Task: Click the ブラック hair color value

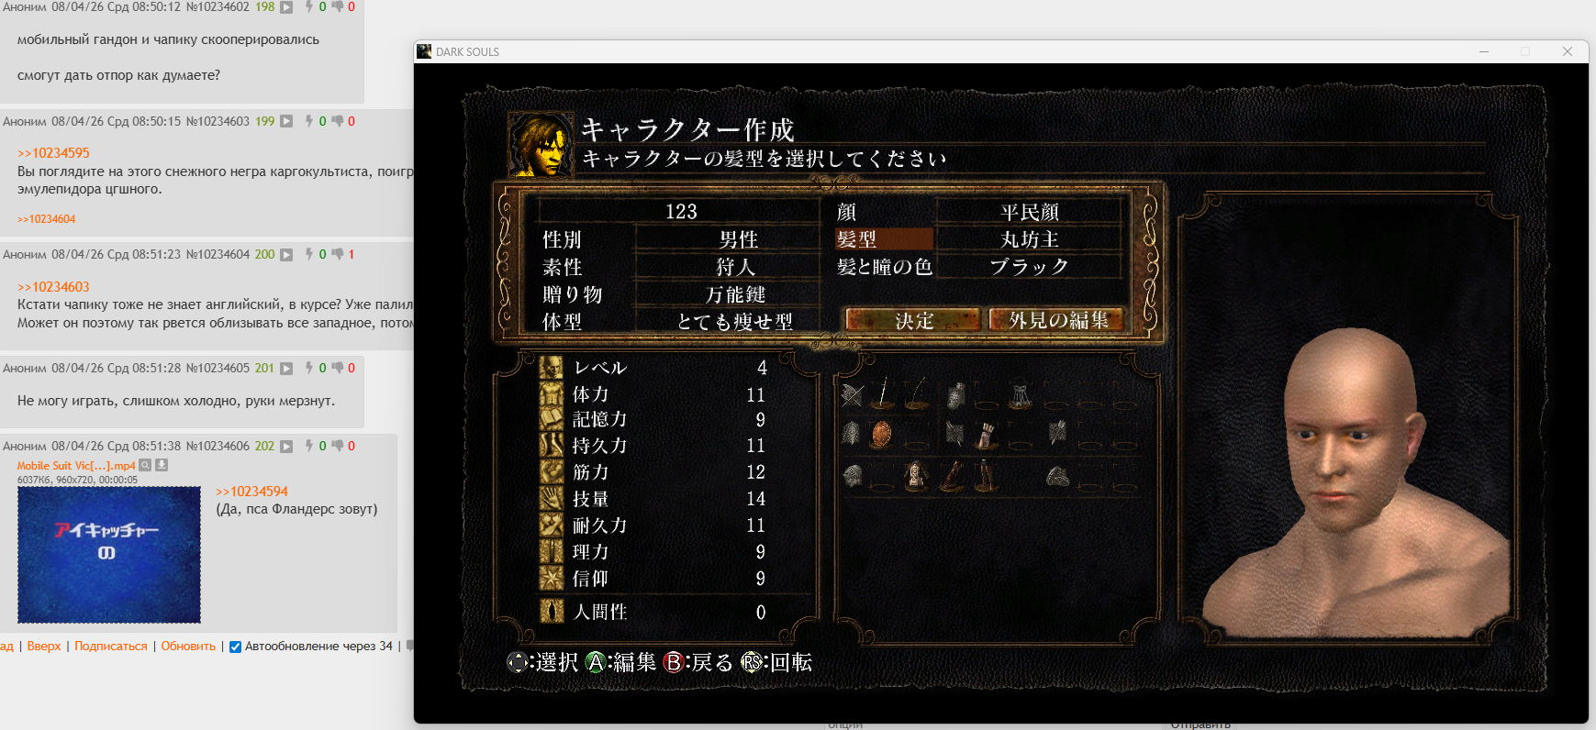Action: coord(1030,267)
